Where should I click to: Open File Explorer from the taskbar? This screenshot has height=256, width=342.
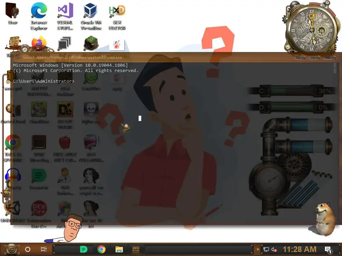119,249
